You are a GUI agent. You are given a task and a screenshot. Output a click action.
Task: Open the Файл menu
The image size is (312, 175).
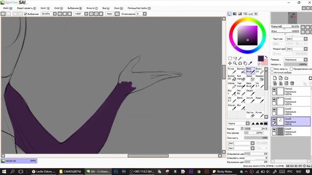tap(8, 8)
